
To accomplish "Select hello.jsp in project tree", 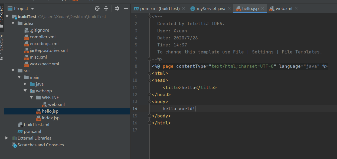I will coord(50,111).
